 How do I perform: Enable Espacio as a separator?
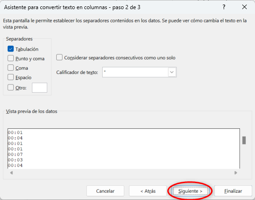(11, 77)
